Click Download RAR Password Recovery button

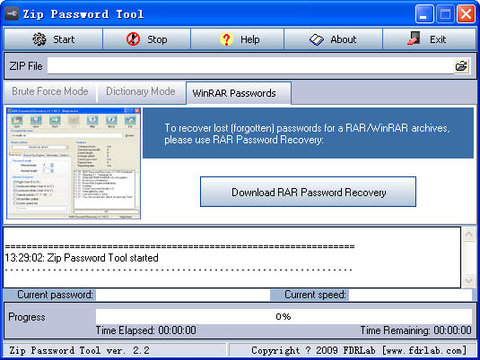click(x=308, y=192)
